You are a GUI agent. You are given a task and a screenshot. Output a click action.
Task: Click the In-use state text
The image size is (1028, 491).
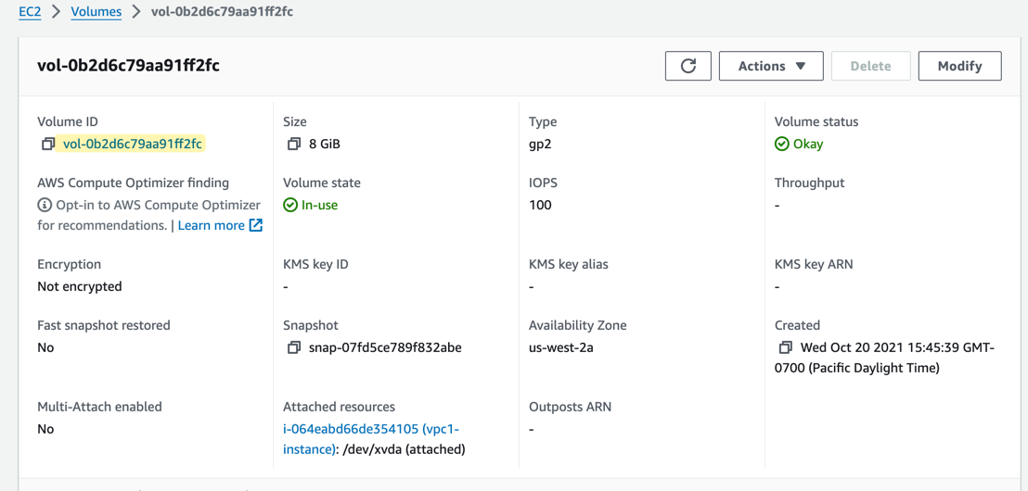click(x=320, y=205)
